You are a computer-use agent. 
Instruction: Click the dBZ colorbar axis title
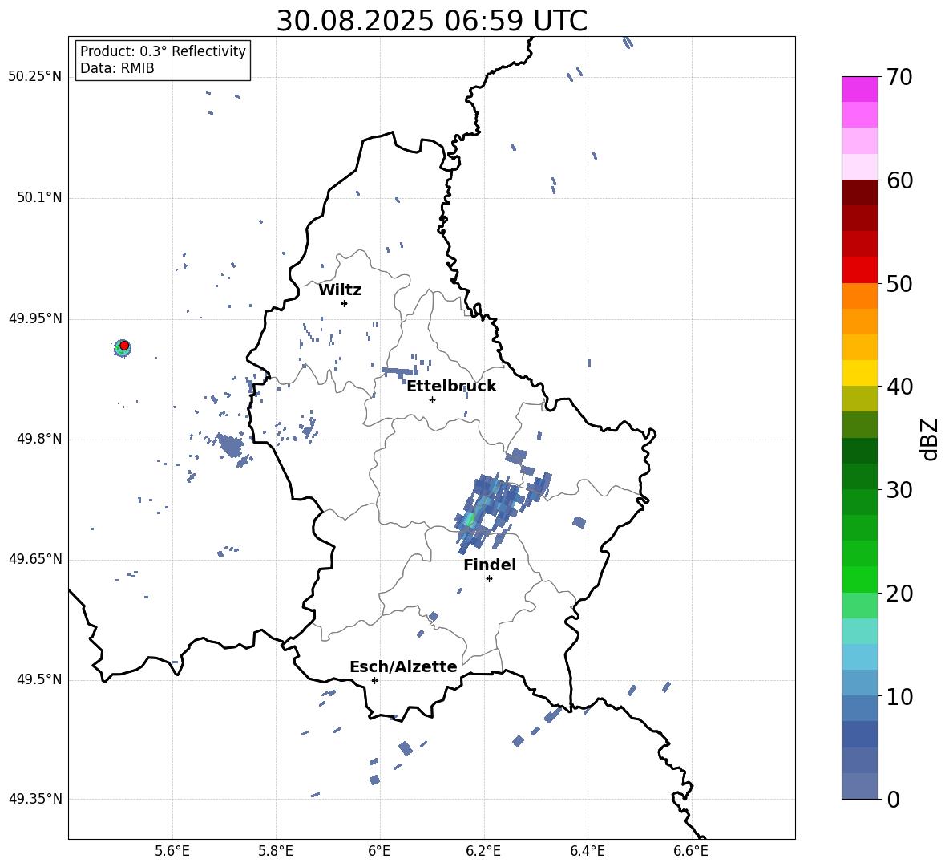click(930, 439)
